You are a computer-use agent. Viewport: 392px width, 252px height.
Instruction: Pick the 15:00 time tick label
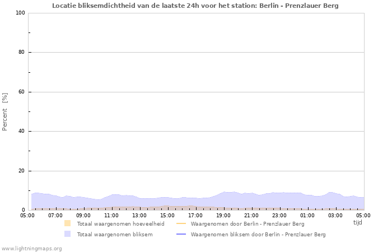coord(167,215)
